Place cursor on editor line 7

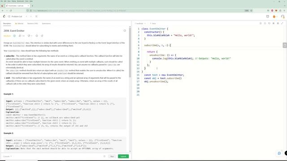coord(212,48)
